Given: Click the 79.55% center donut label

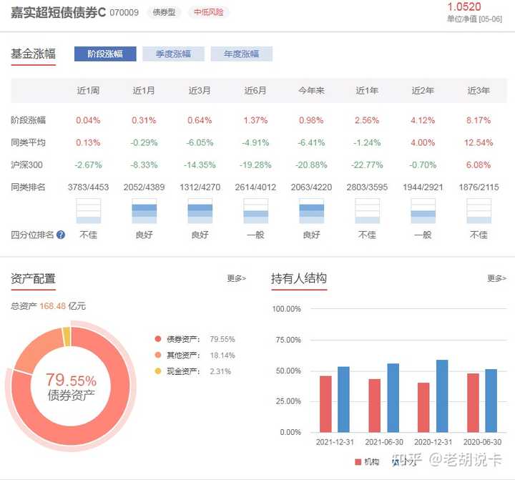Looking at the screenshot, I should (71, 381).
